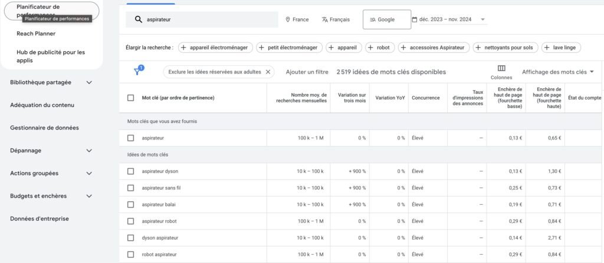Open Données d'entreprise

pos(40,219)
